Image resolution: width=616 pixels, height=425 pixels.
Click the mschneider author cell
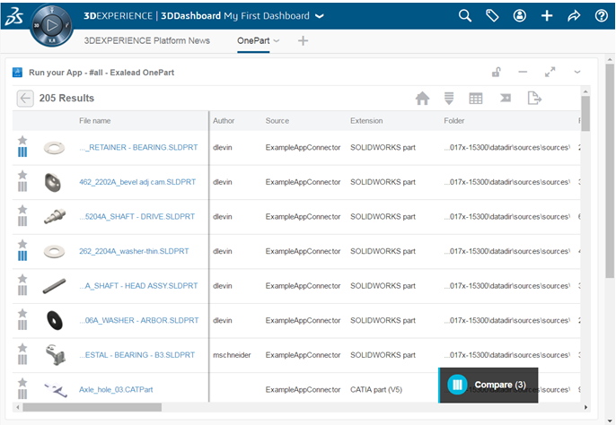click(232, 355)
